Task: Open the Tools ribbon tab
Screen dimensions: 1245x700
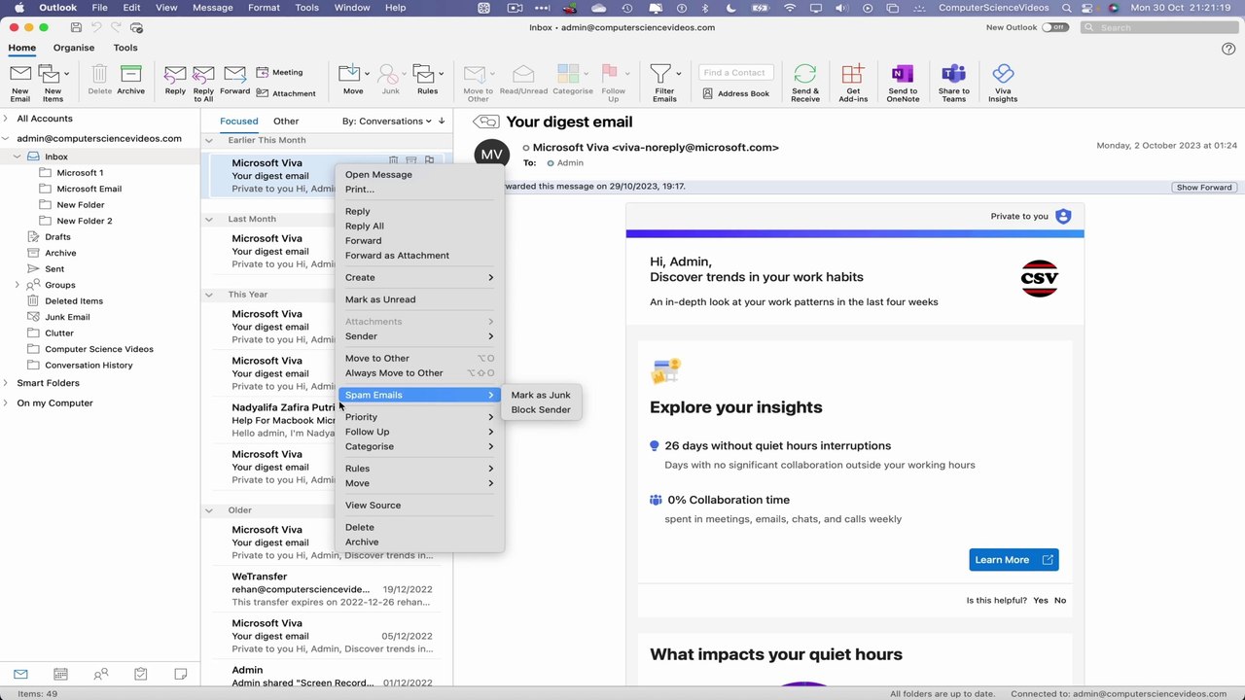Action: click(x=125, y=48)
